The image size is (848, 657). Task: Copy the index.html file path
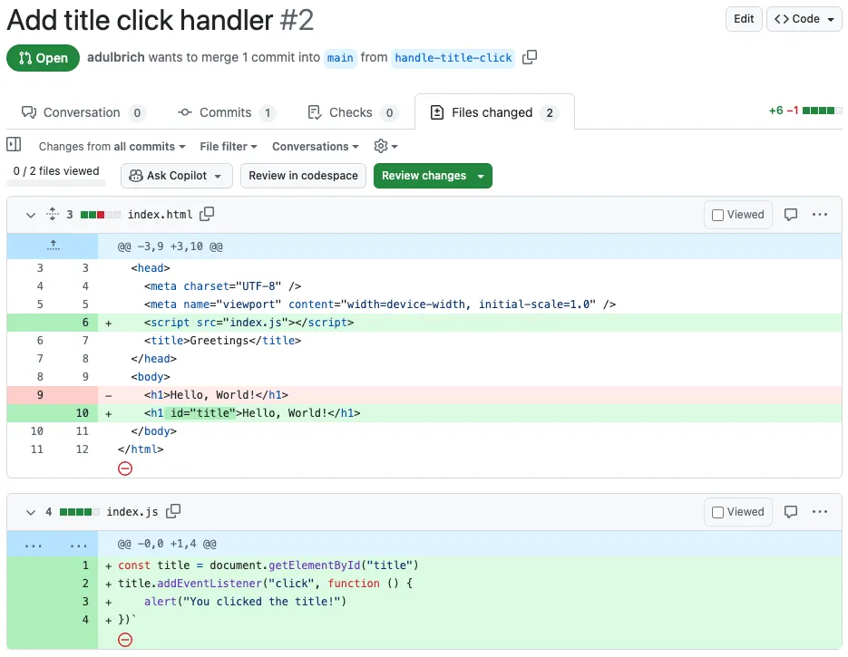point(207,214)
